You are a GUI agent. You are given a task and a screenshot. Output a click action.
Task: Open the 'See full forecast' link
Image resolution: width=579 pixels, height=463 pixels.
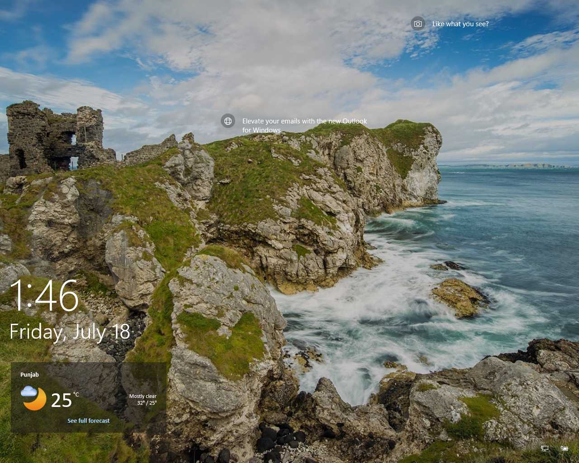click(x=89, y=420)
